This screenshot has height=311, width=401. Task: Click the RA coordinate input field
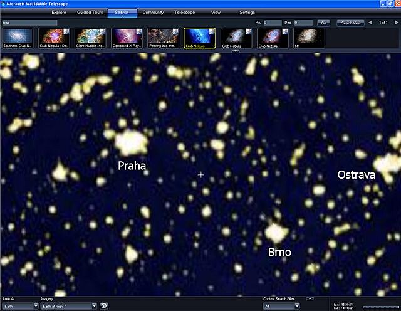(273, 23)
